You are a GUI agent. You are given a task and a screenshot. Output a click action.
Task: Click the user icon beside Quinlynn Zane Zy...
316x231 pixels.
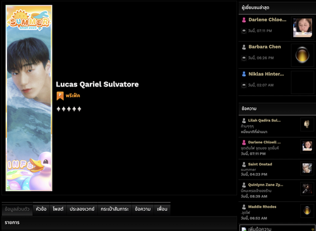(244, 185)
